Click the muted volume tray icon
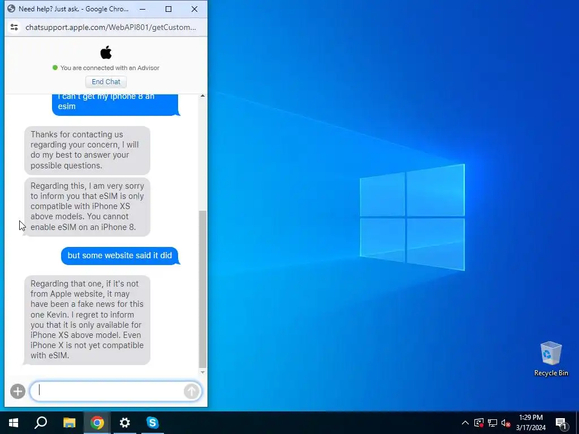 506,423
